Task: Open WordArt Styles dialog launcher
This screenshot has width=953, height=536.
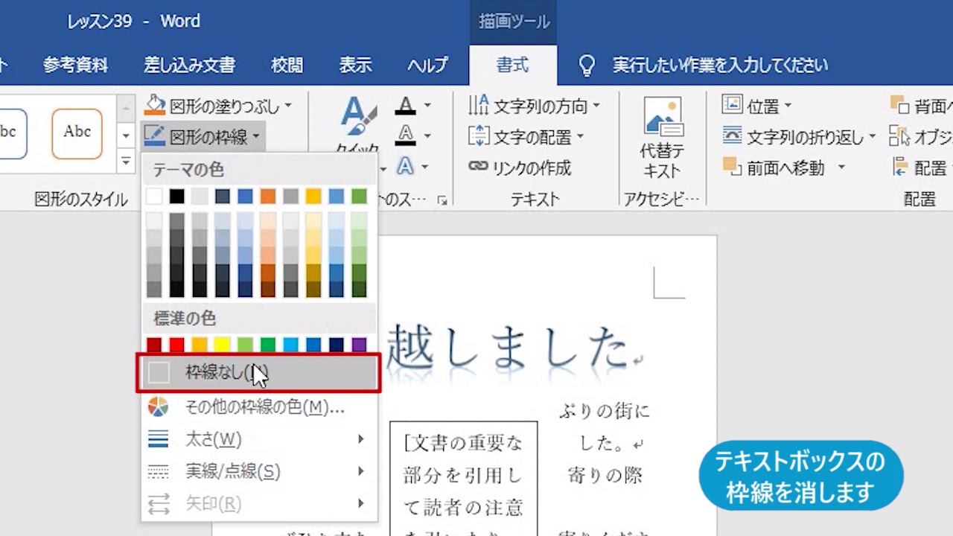Action: pos(442,200)
